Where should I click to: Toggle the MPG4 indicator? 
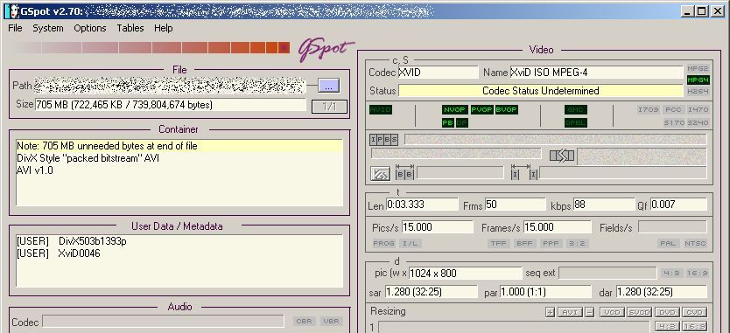698,80
